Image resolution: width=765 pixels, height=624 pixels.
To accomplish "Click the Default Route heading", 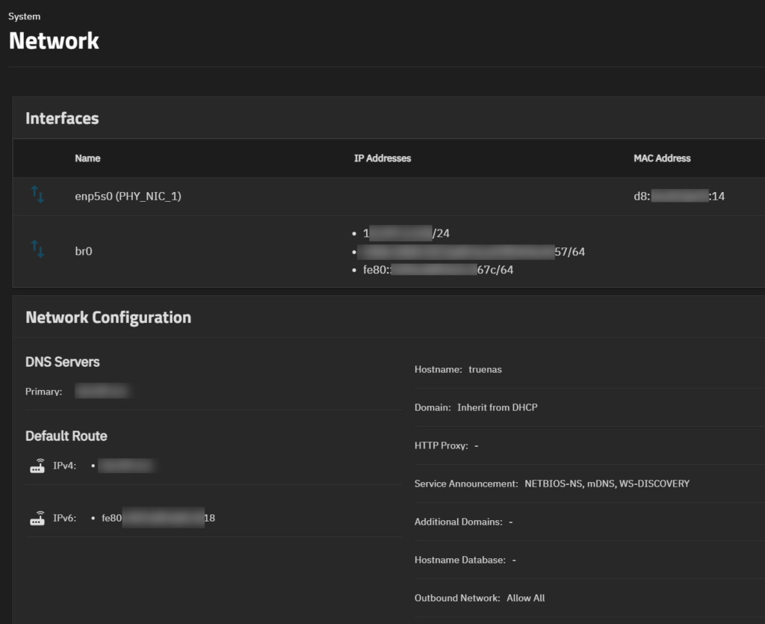I will coord(66,436).
